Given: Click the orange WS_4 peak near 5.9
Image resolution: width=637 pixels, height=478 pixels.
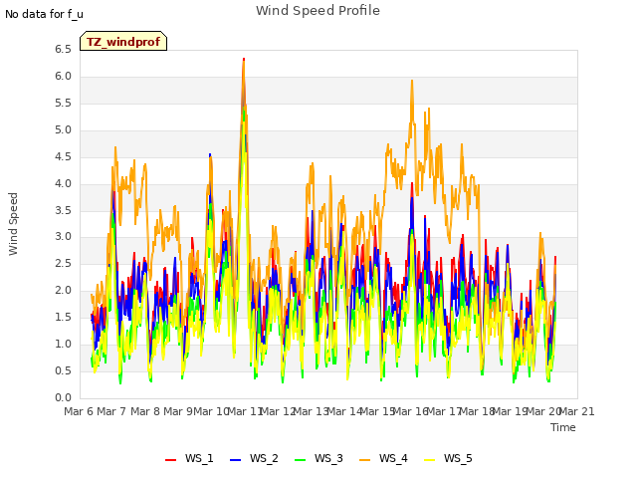Looking at the screenshot, I should click(412, 81).
